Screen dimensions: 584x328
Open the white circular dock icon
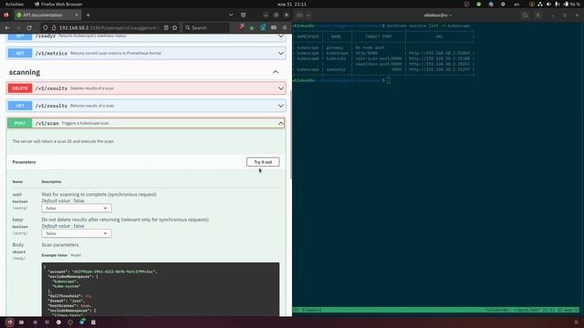coord(58,322)
